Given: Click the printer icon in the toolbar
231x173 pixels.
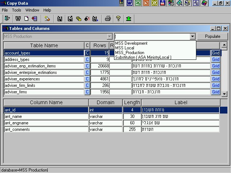Looking at the screenshot, I should 108,18.
